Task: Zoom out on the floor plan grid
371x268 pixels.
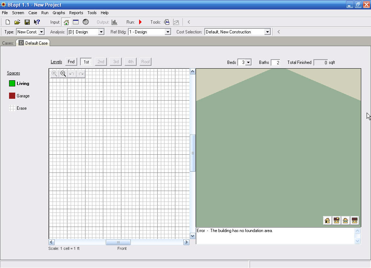Action: [x=63, y=74]
